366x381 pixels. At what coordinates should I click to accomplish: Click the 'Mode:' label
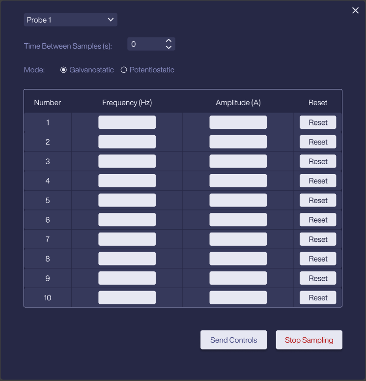[34, 70]
